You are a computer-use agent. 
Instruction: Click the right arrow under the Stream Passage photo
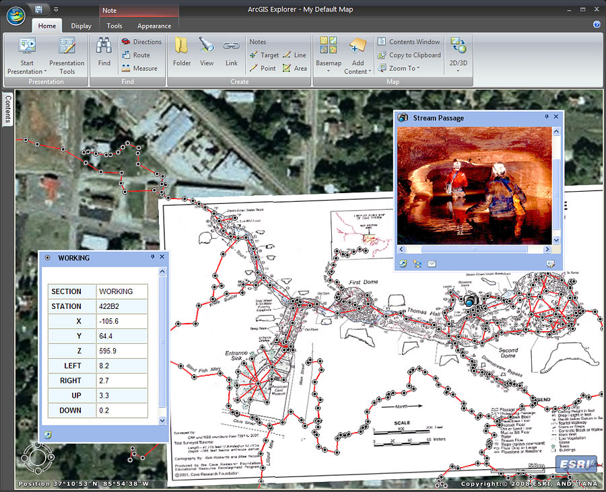click(x=547, y=249)
